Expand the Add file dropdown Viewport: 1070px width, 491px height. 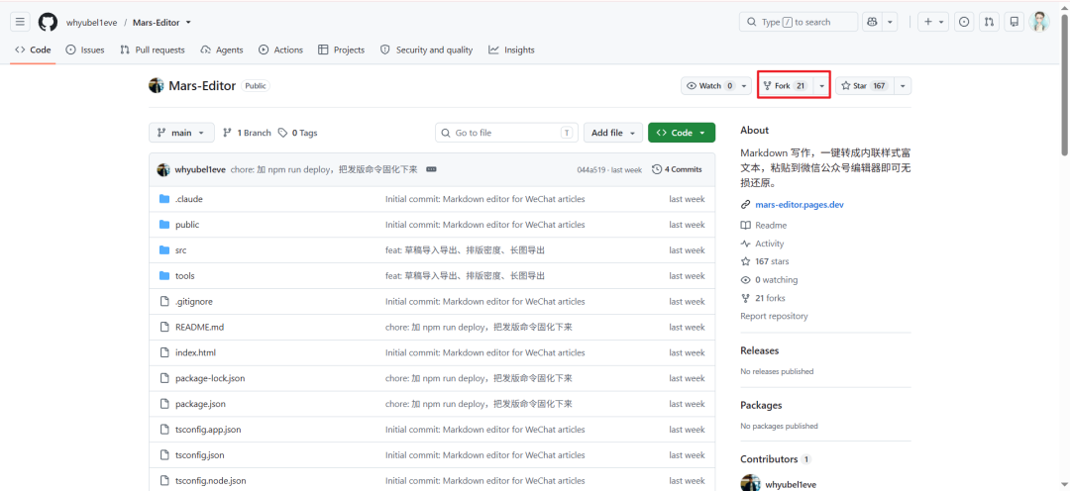[x=613, y=133]
